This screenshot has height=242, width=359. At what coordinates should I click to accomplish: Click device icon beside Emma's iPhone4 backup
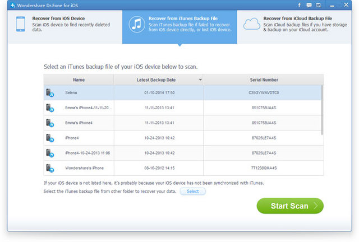click(50, 123)
